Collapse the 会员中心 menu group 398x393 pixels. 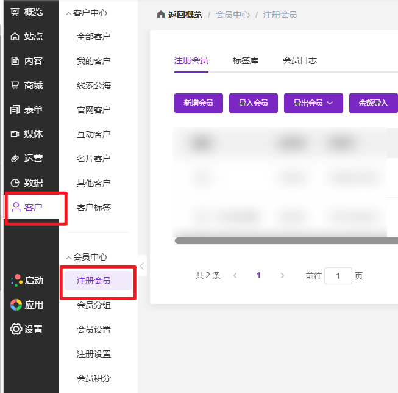click(x=68, y=258)
